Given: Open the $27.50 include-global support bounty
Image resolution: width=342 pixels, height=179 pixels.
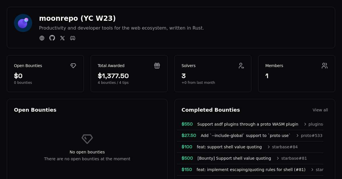Looking at the screenshot, I should (245, 136).
